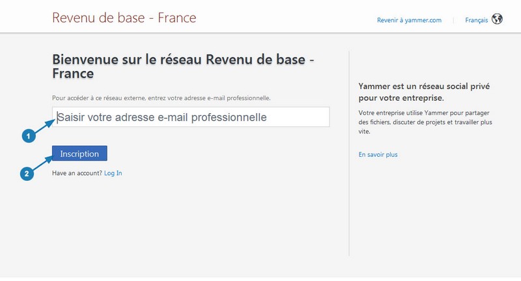
Task: Select the Bienvenue sur le réseau heading
Action: click(183, 66)
